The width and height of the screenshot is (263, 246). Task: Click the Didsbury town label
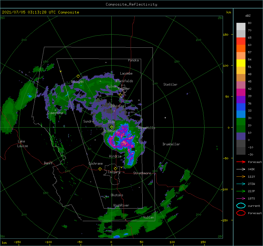(x=110, y=131)
